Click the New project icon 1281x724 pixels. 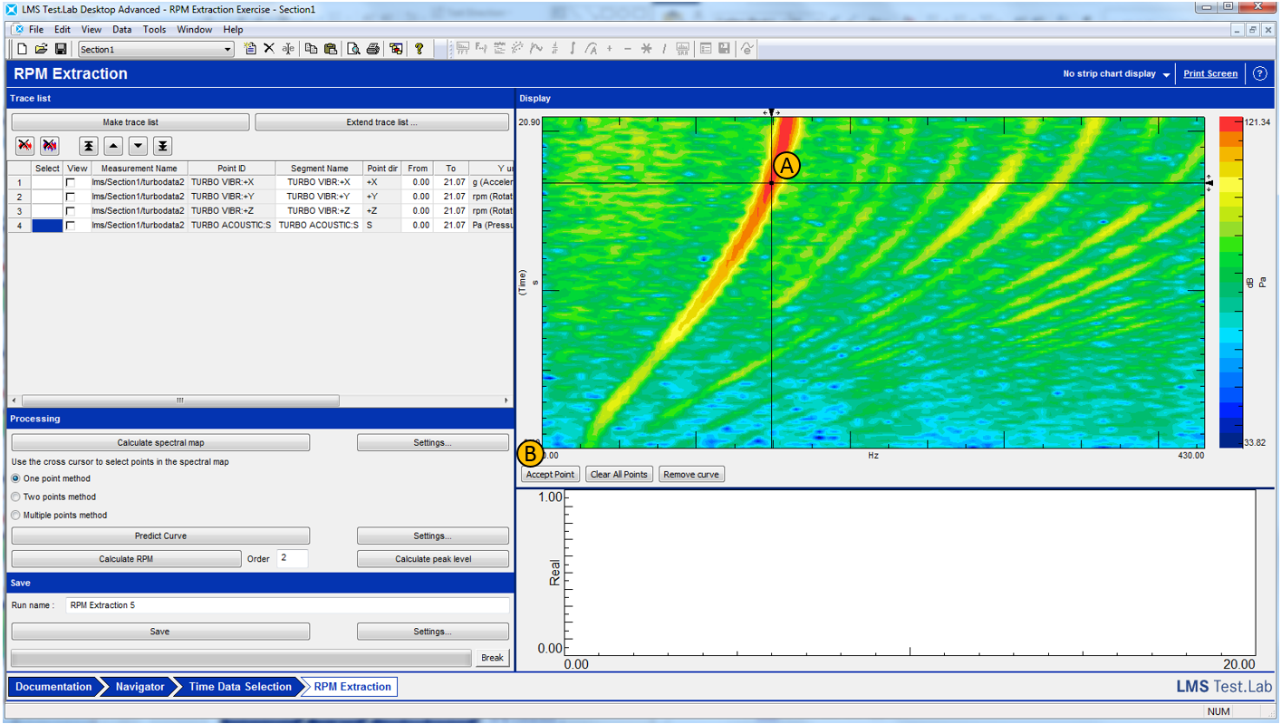pyautogui.click(x=23, y=49)
